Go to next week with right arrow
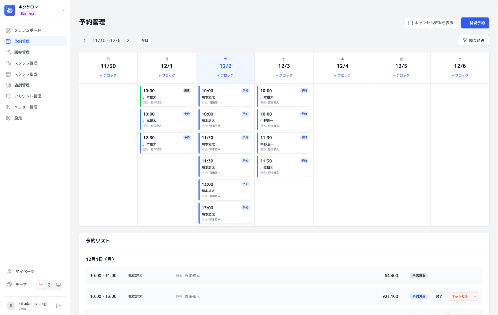Screen dimensions: 498x315 click(x=128, y=40)
